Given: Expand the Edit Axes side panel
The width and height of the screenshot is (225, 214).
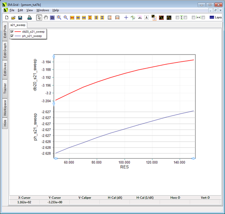Looking at the screenshot, I should click(x=5, y=70).
